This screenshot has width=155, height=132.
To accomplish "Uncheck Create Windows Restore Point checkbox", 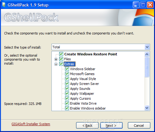I will click(x=61, y=54).
